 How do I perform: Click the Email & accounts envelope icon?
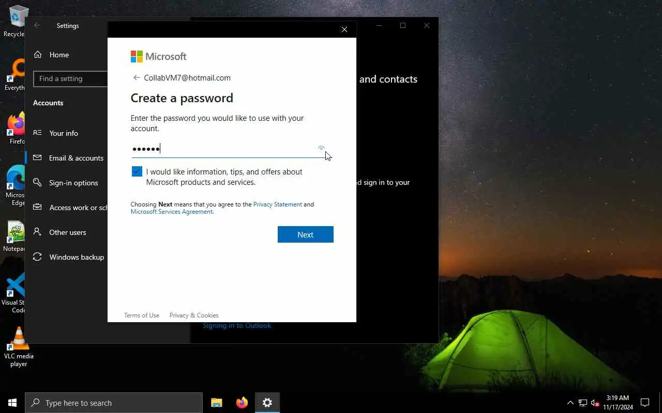click(37, 157)
